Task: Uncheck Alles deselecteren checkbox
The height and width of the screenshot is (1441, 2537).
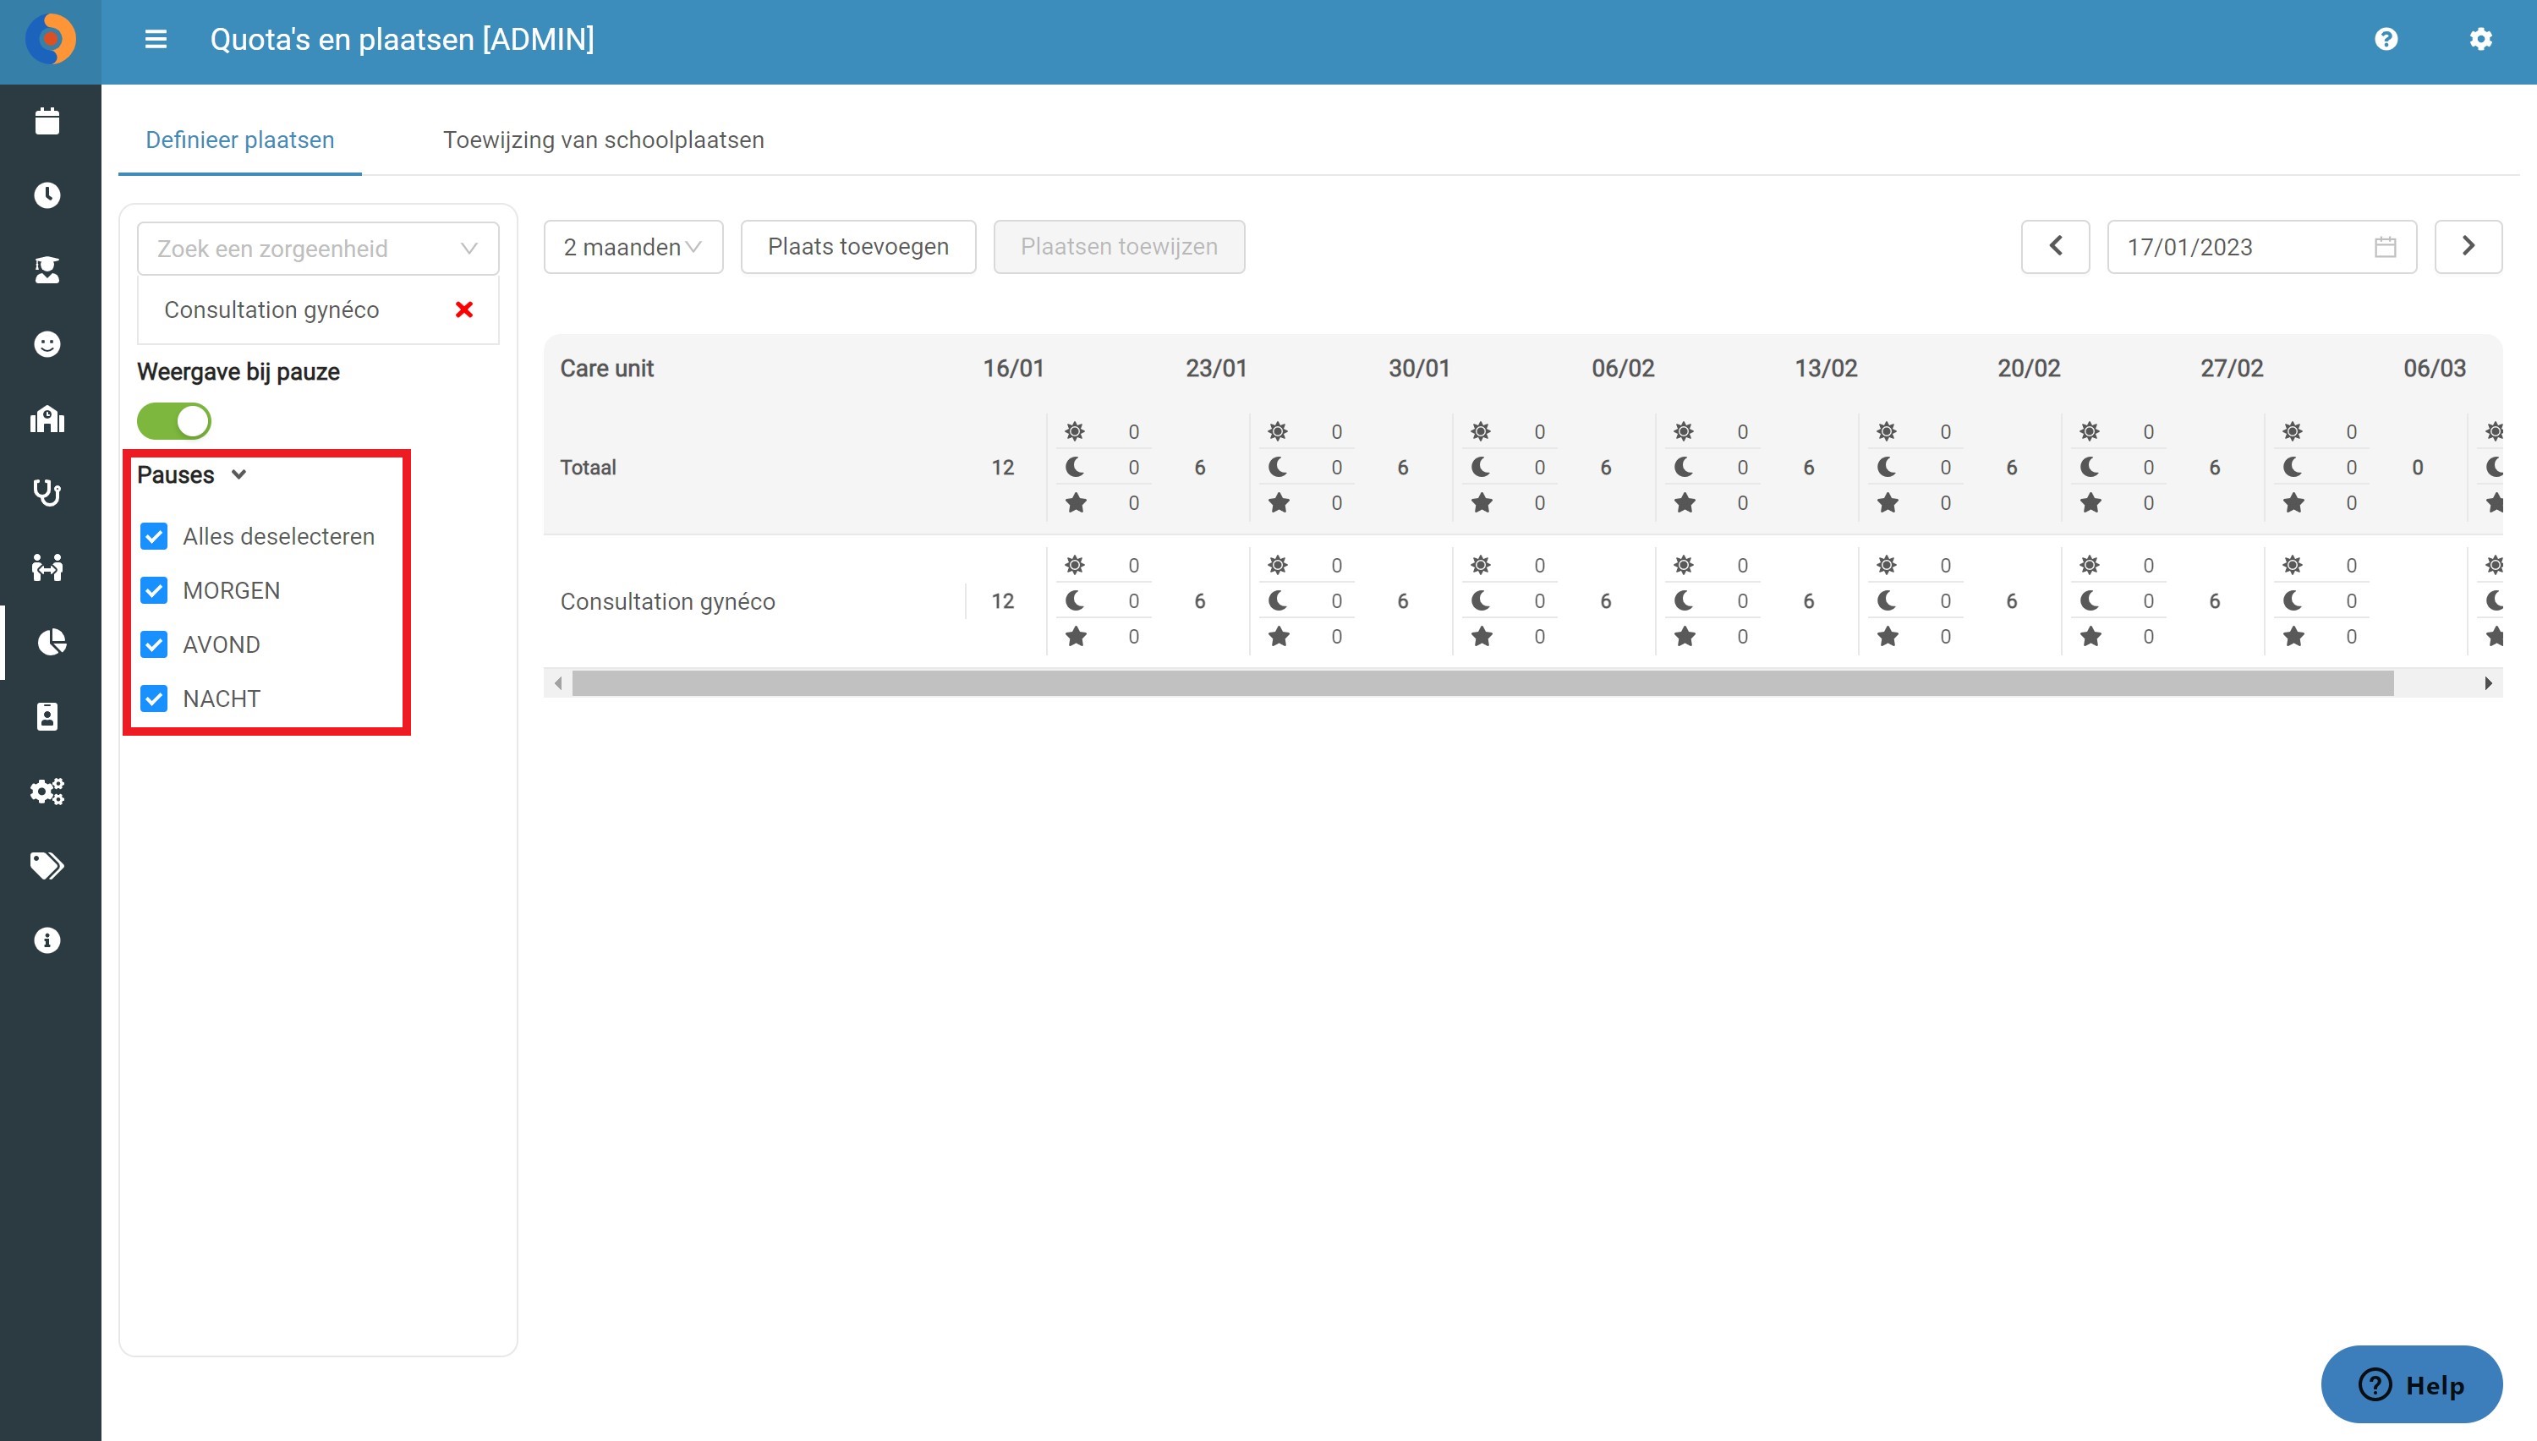Action: 155,536
